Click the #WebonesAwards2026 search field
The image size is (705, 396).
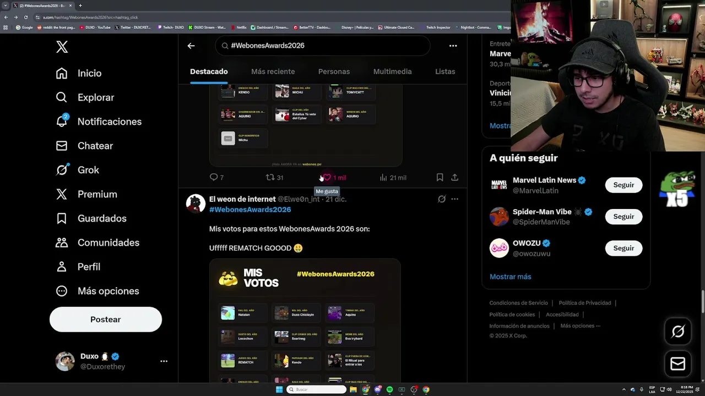(x=323, y=46)
